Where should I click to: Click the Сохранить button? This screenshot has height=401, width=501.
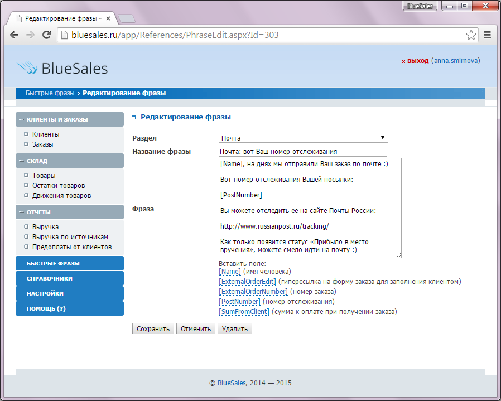tap(153, 328)
